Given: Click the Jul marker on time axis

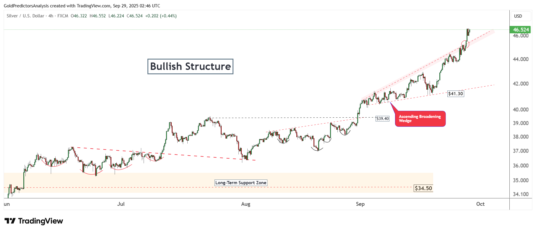Looking at the screenshot, I should click(121, 204).
